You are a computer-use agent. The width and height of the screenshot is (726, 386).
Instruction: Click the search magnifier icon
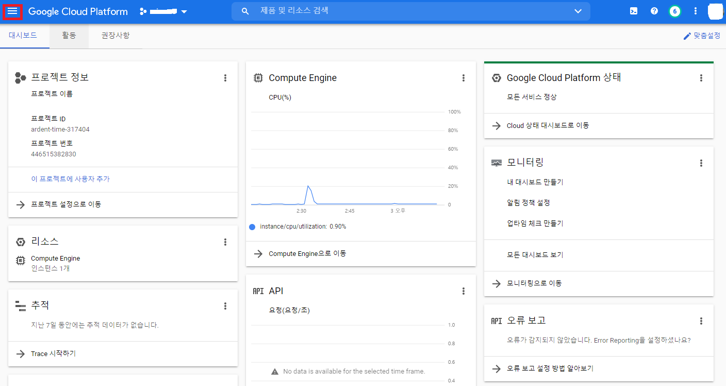click(x=245, y=11)
